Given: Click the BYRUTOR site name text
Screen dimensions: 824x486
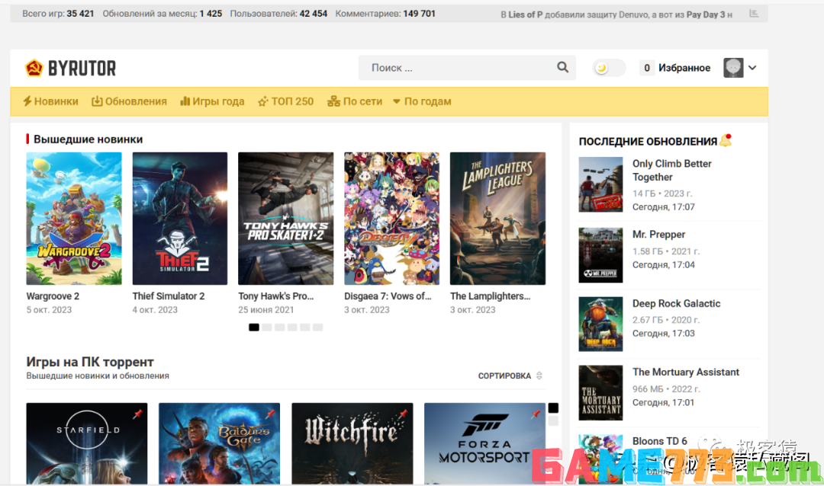Looking at the screenshot, I should 82,68.
